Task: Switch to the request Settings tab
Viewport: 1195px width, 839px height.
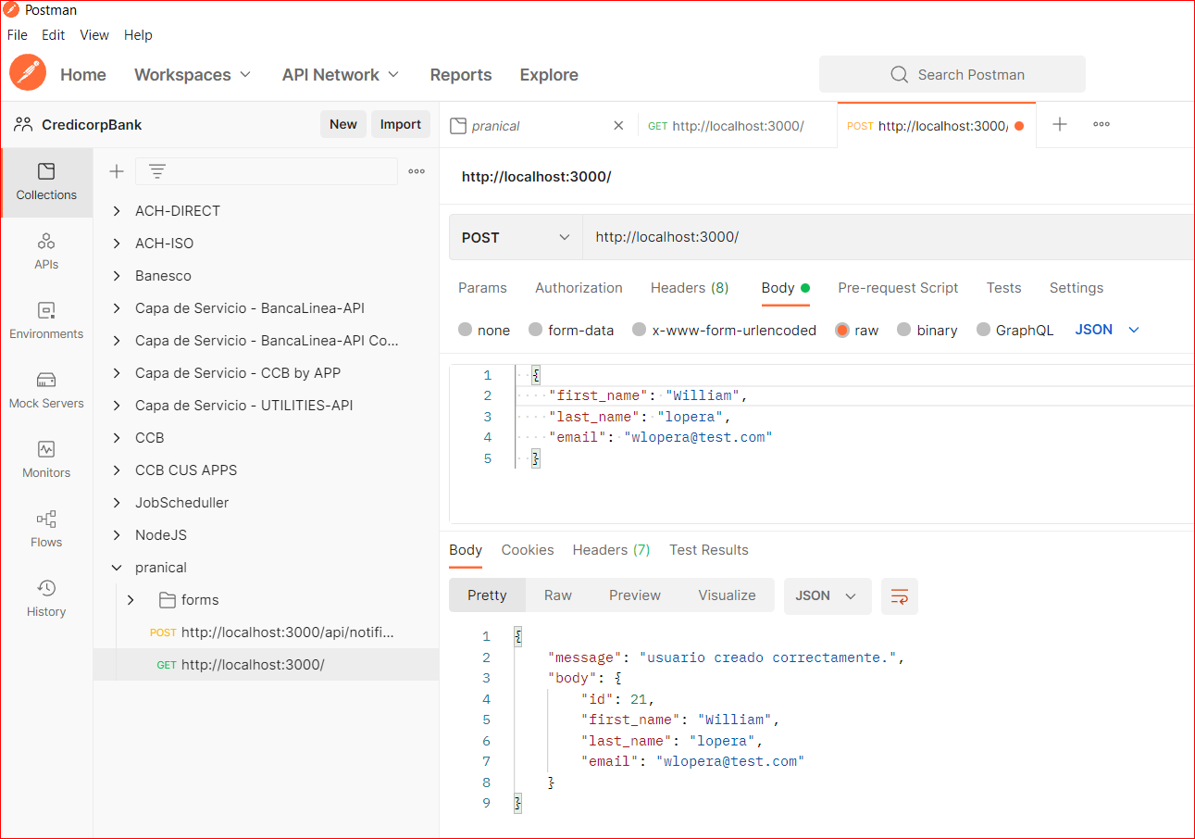Action: point(1077,288)
